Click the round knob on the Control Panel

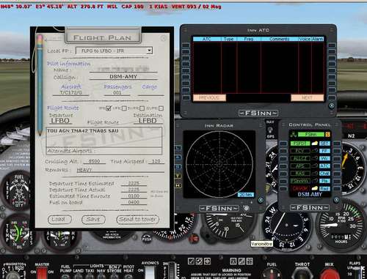337,199
